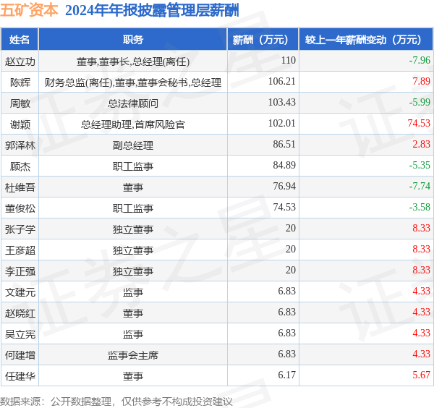Click the name cell 张子学
This screenshot has height=408, width=434.
(x=20, y=229)
